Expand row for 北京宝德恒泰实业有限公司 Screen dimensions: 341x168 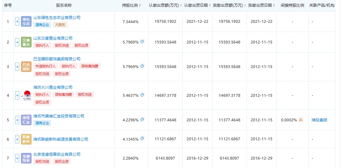click(17, 158)
